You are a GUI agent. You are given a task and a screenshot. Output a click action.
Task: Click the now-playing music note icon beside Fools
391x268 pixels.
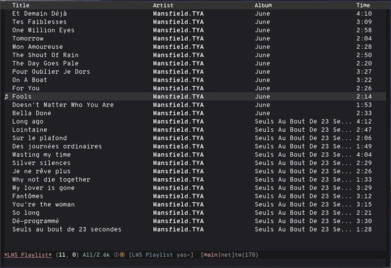pyautogui.click(x=7, y=97)
